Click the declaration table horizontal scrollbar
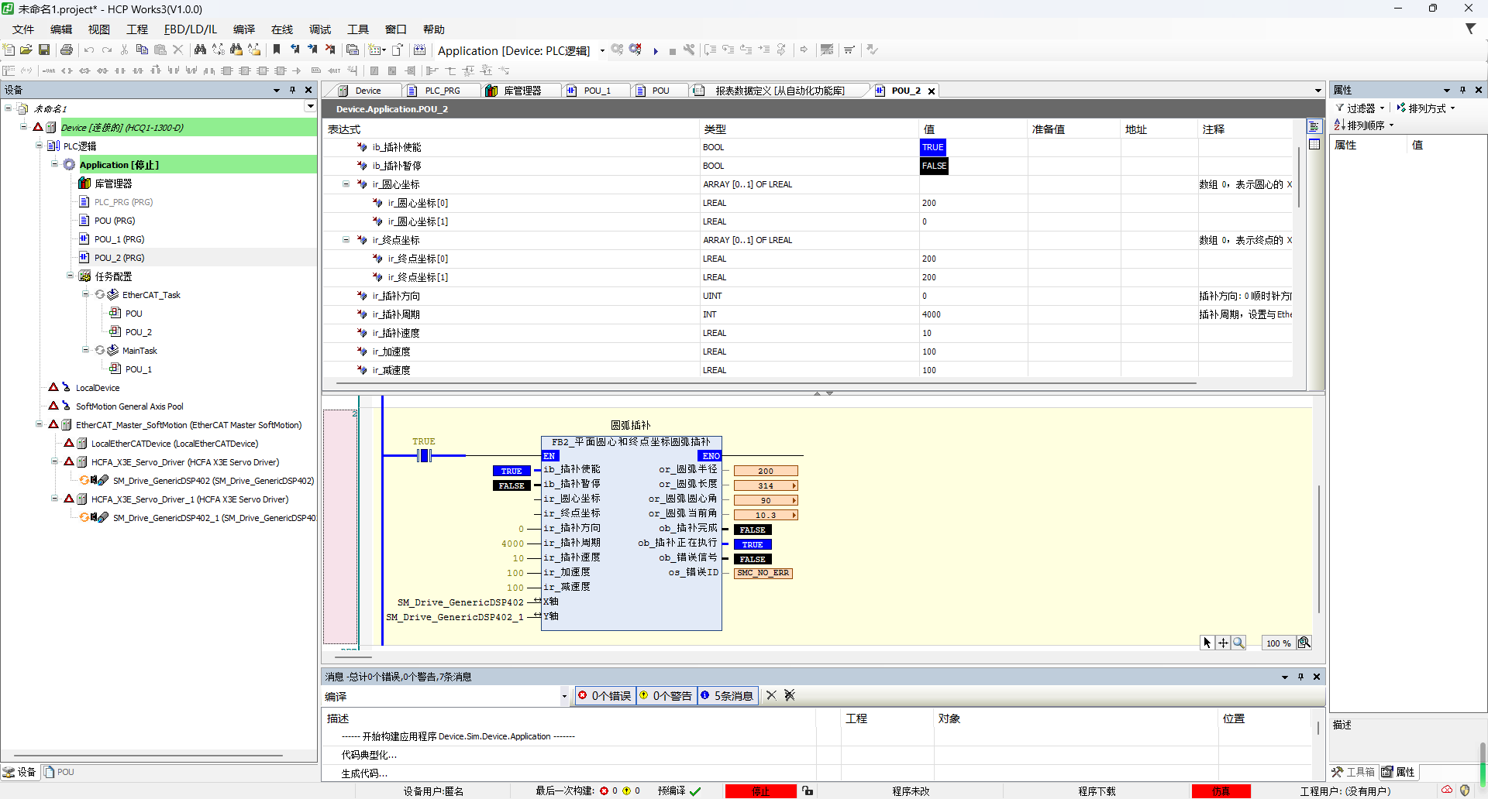 click(766, 383)
